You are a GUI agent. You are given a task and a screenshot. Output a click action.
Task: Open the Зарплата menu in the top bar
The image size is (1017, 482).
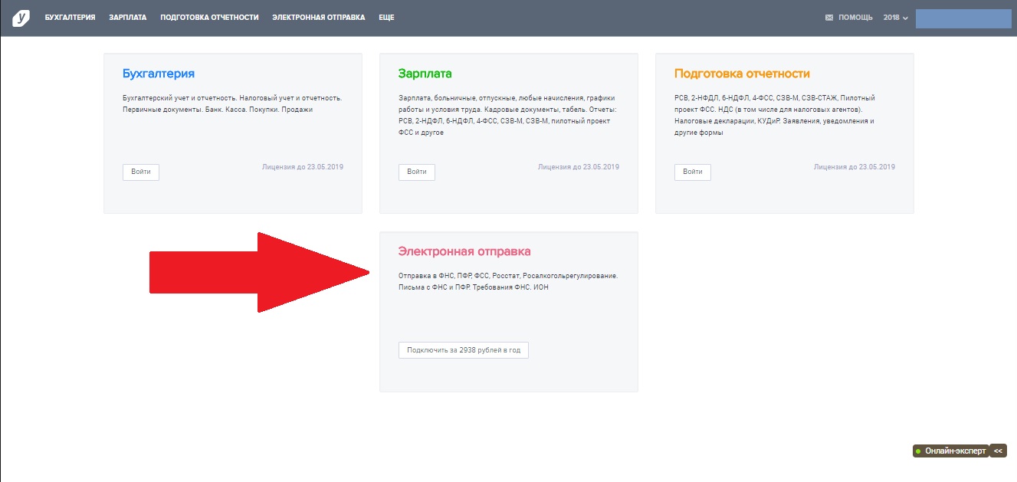pyautogui.click(x=127, y=18)
